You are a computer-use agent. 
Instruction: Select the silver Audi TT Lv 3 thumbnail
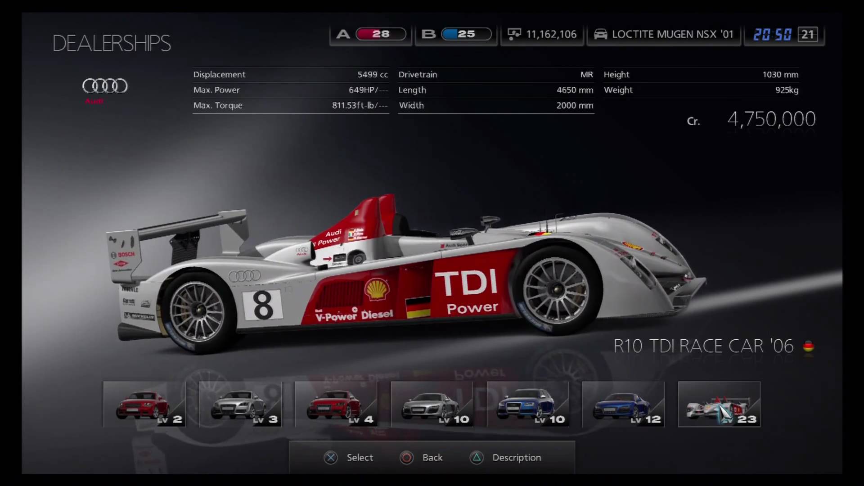coord(240,404)
